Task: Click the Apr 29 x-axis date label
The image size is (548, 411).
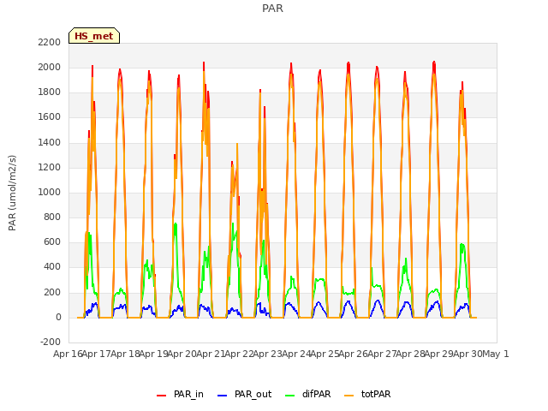Action: [x=438, y=354]
